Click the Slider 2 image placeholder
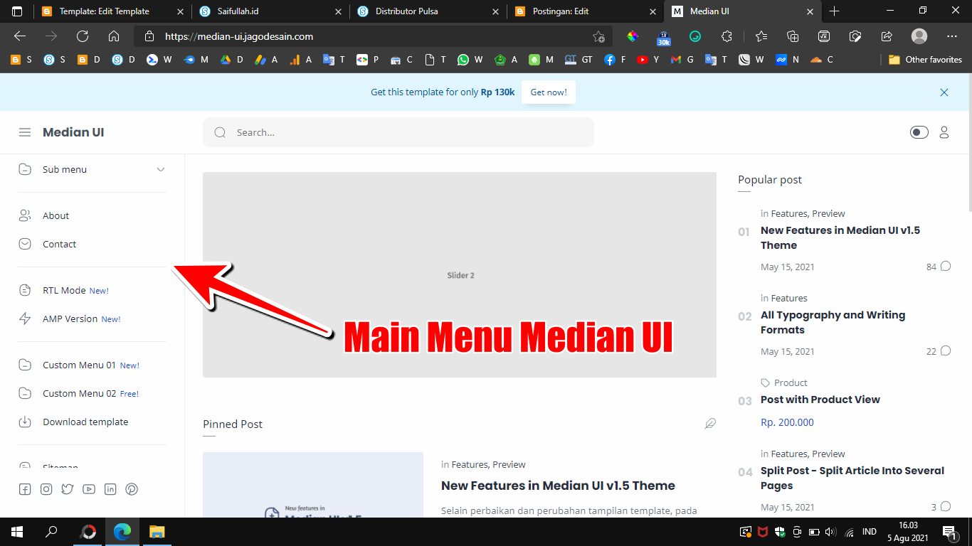The image size is (972, 546). coord(460,274)
